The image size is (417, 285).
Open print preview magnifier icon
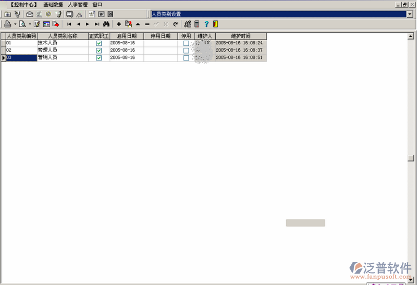[22, 24]
